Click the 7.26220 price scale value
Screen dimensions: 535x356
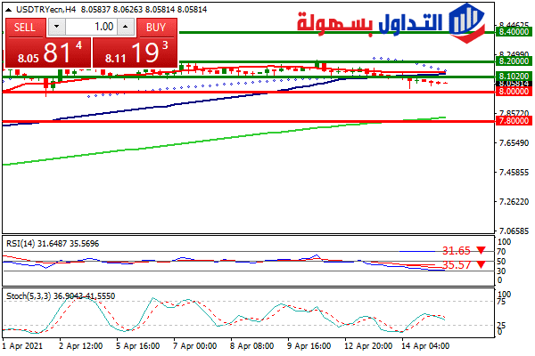coord(514,202)
